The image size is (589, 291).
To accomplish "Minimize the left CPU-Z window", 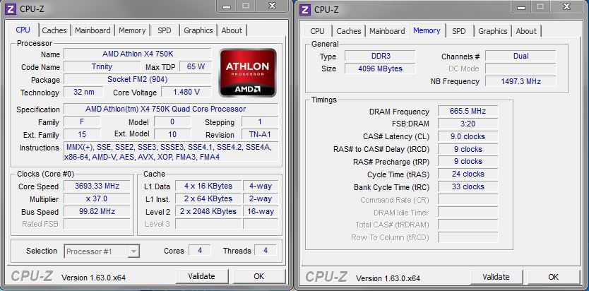I will [227, 6].
